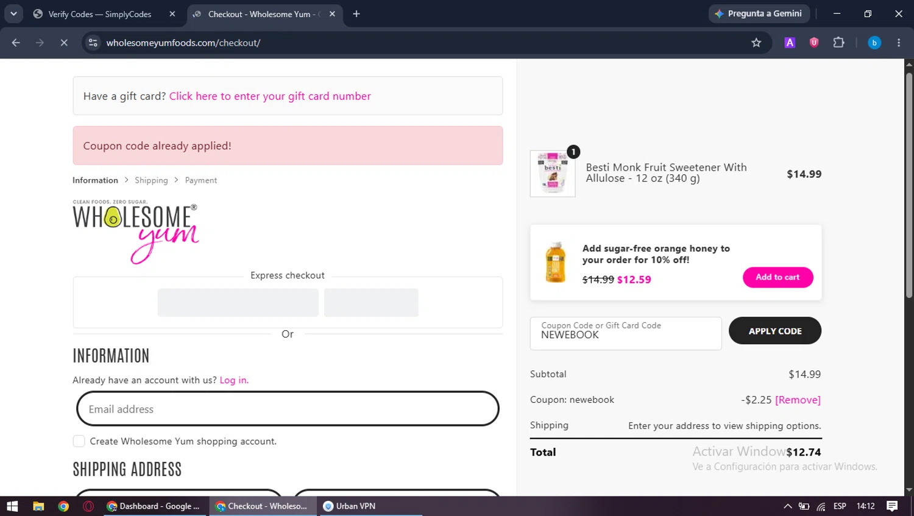The height and width of the screenshot is (516, 914).
Task: Open the Windows Start menu
Action: pyautogui.click(x=12, y=506)
